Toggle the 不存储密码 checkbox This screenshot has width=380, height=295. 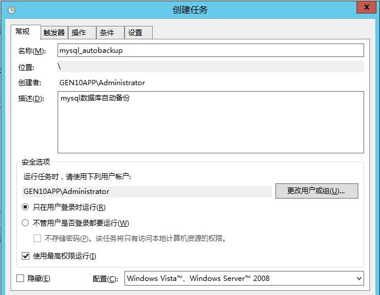[37, 239]
